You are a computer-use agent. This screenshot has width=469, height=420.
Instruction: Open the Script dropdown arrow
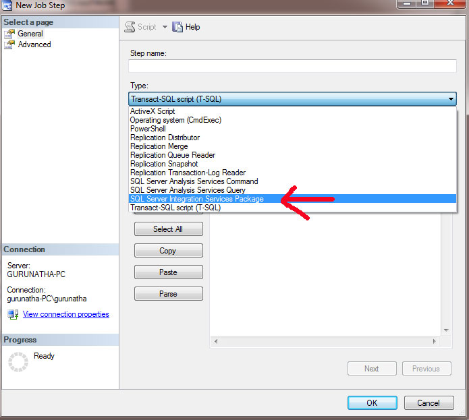(165, 27)
